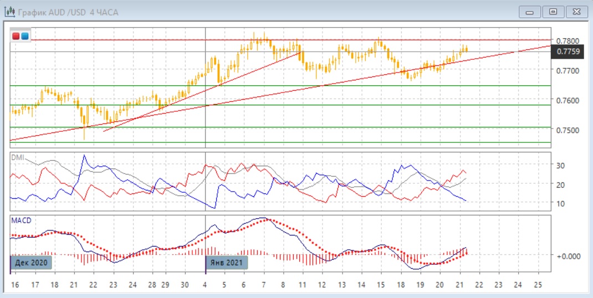This screenshot has width=593, height=298.
Task: Click date 25 on the time axis
Action: pos(537,284)
